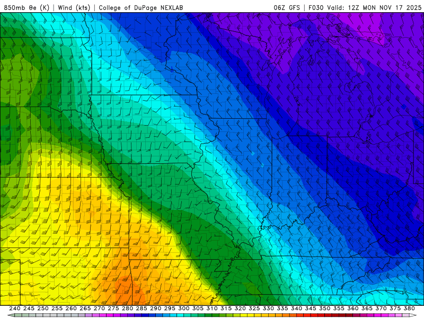
Task: Click the 240 legend value
Action: pos(15,308)
